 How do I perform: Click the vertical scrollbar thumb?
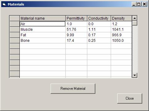(x=135, y=23)
